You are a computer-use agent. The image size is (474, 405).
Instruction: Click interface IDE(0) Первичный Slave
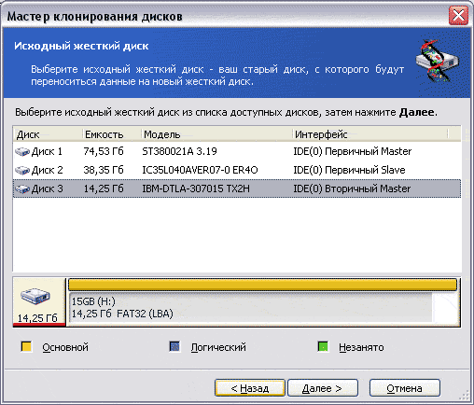(x=349, y=170)
